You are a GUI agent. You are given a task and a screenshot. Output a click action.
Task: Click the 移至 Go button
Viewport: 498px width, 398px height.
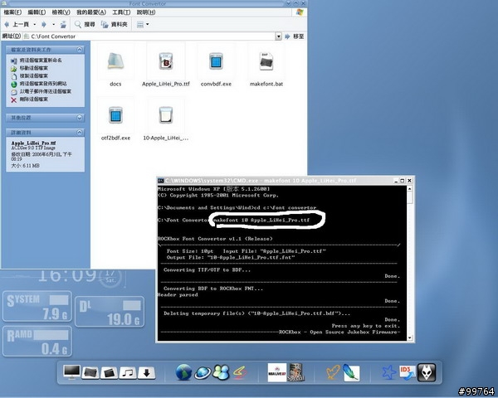point(295,36)
